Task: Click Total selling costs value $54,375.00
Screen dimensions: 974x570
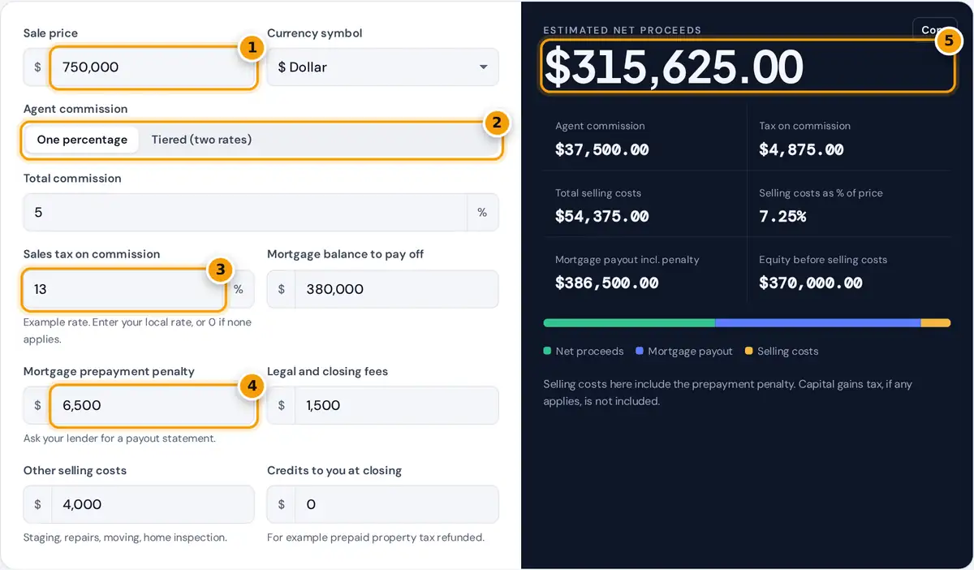Action: point(601,217)
